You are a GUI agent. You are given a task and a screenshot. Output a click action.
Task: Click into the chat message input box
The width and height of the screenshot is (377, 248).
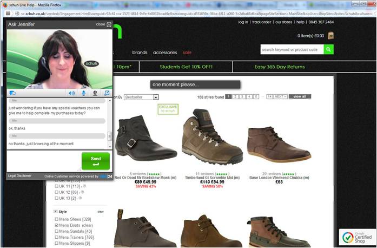44,161
